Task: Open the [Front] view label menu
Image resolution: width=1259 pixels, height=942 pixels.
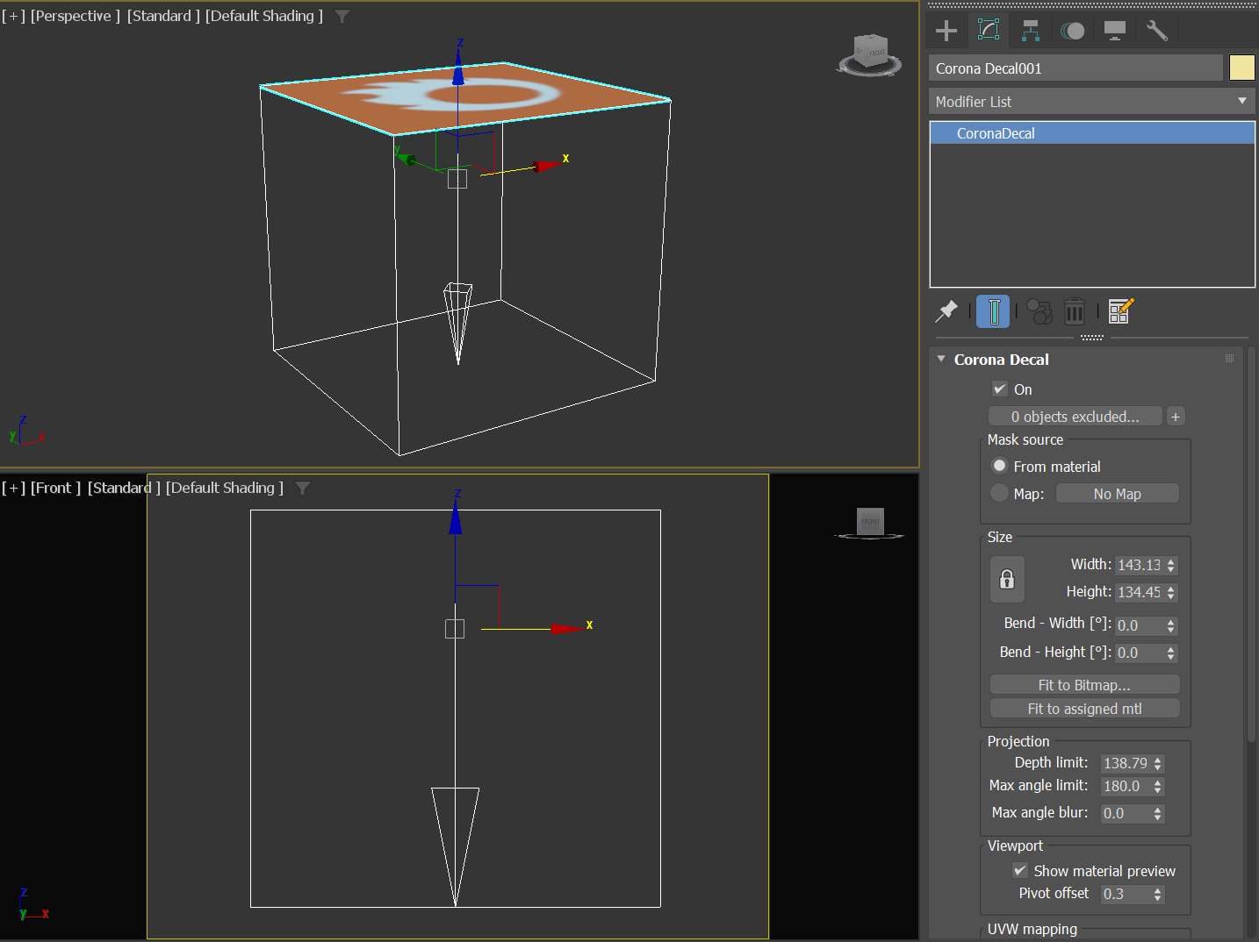Action: (x=55, y=488)
